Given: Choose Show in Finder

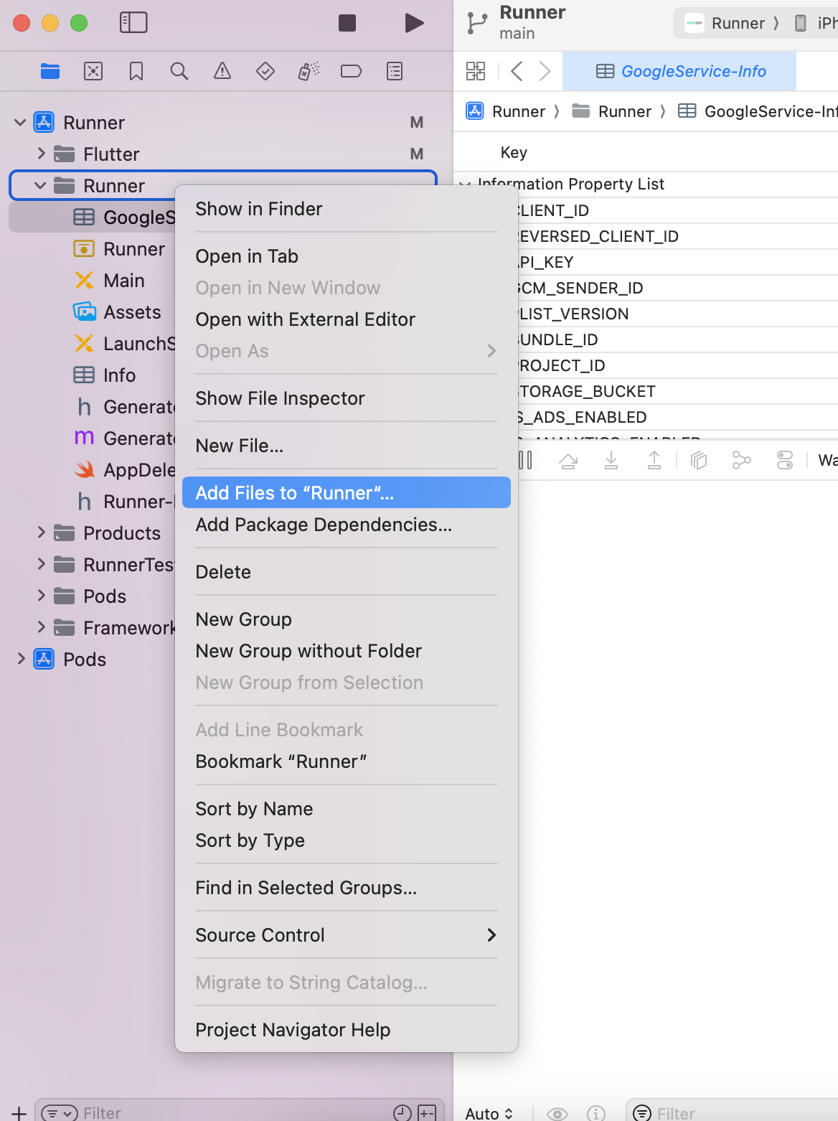Looking at the screenshot, I should (347, 209).
